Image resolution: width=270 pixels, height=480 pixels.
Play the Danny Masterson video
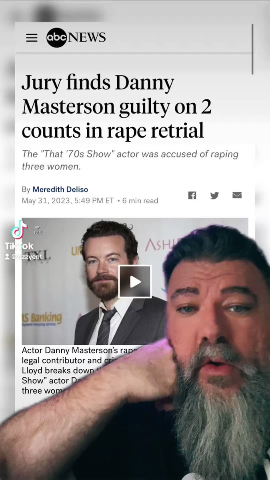(135, 282)
